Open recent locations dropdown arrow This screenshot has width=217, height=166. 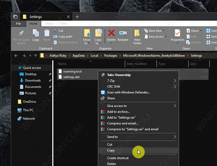click(30, 56)
